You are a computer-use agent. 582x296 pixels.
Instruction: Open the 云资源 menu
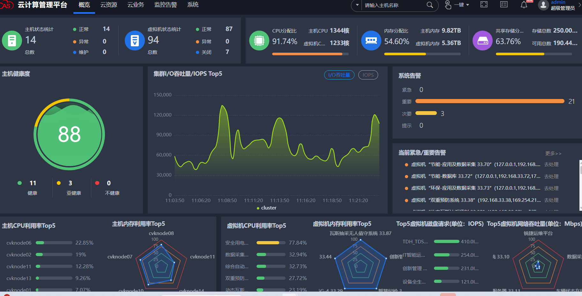(109, 5)
